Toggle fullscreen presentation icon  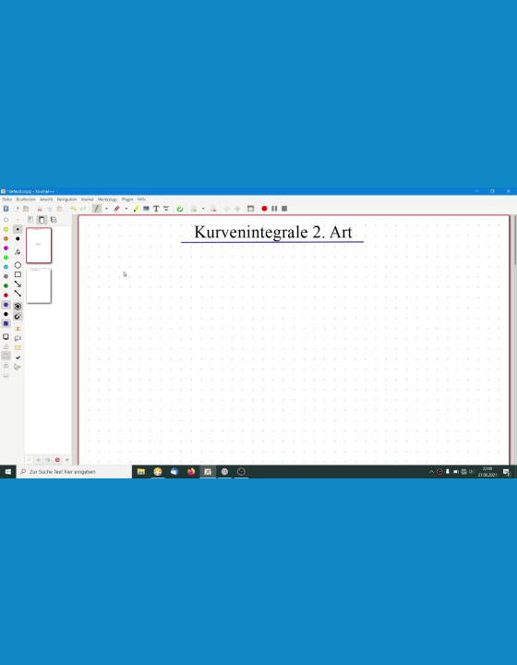pos(250,208)
